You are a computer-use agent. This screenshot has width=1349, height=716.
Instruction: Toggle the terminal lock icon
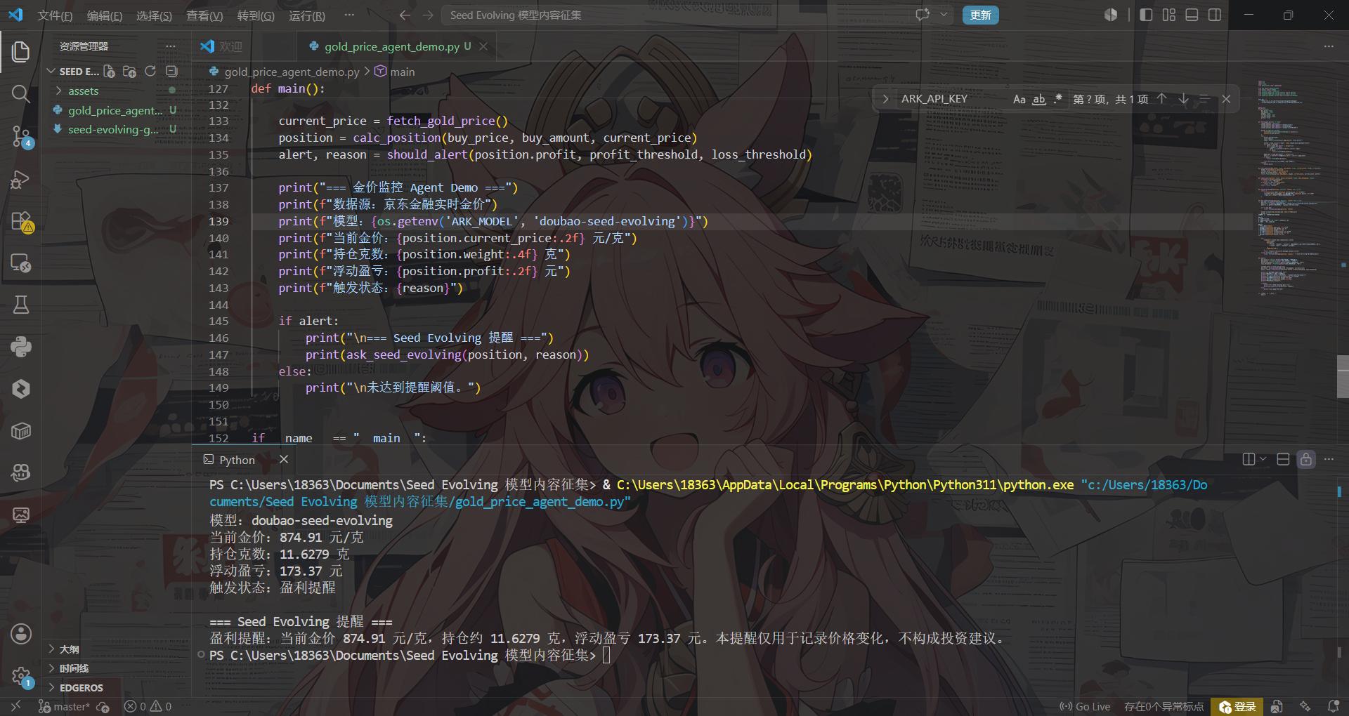1306,459
